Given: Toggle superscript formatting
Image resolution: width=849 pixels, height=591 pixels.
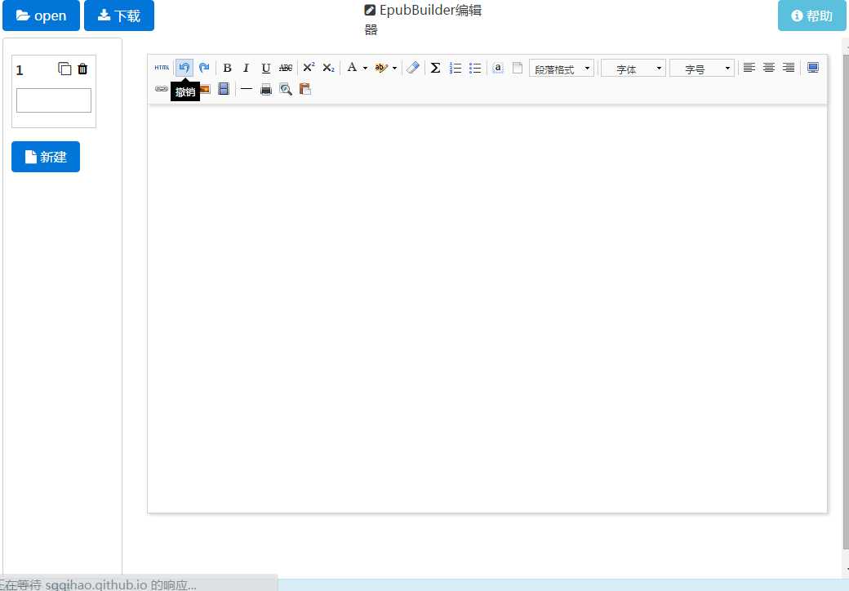Looking at the screenshot, I should pos(309,68).
